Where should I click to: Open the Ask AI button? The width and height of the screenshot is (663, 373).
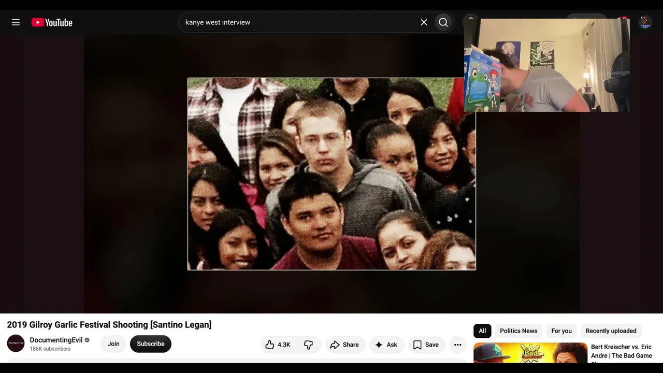click(x=386, y=345)
